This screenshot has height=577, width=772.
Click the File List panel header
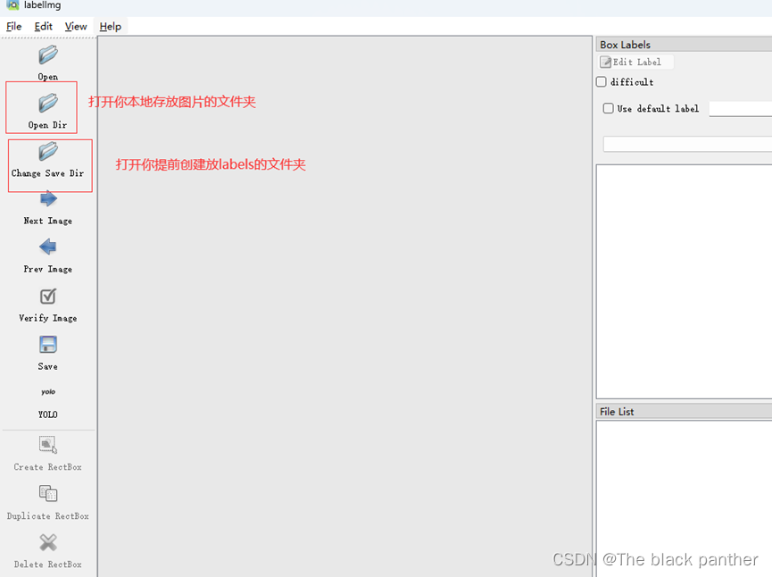[684, 412]
